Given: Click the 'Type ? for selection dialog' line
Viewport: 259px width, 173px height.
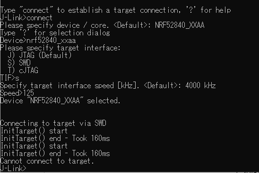Looking at the screenshot, I should coord(55,33).
